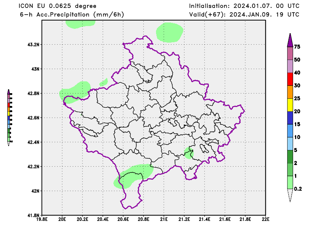Click the purple arrow above 75 in the legend
Screen dimensions: 316x244
tap(290, 40)
